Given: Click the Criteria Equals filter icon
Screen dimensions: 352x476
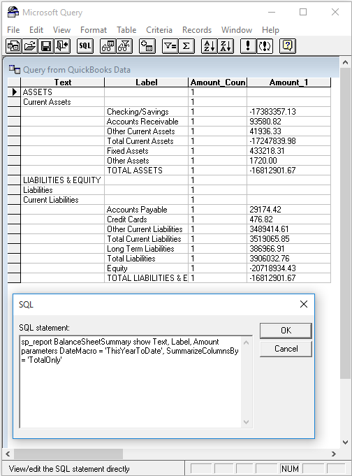Looking at the screenshot, I should 170,46.
